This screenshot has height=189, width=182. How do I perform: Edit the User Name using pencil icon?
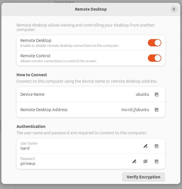coord(145,146)
